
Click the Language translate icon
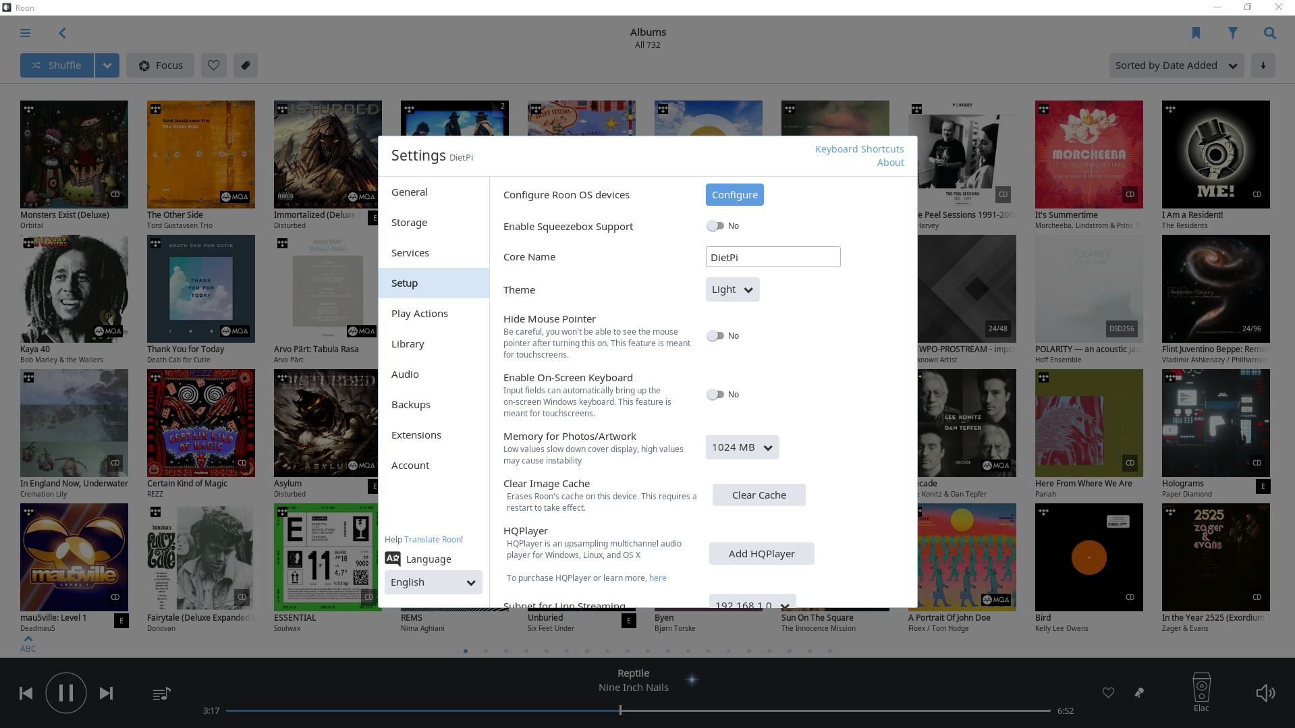(x=393, y=559)
